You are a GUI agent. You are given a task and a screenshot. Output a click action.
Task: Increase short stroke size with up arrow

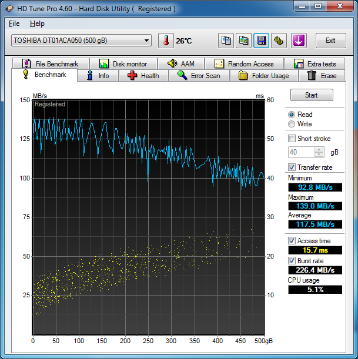[319, 150]
